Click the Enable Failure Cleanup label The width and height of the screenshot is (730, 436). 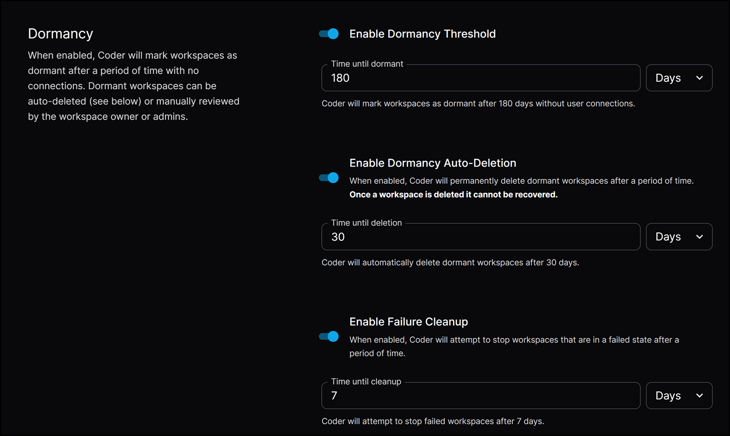409,322
